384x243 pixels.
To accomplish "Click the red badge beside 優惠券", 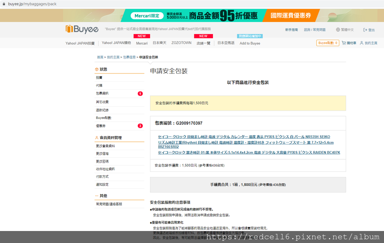I will point(140,126).
